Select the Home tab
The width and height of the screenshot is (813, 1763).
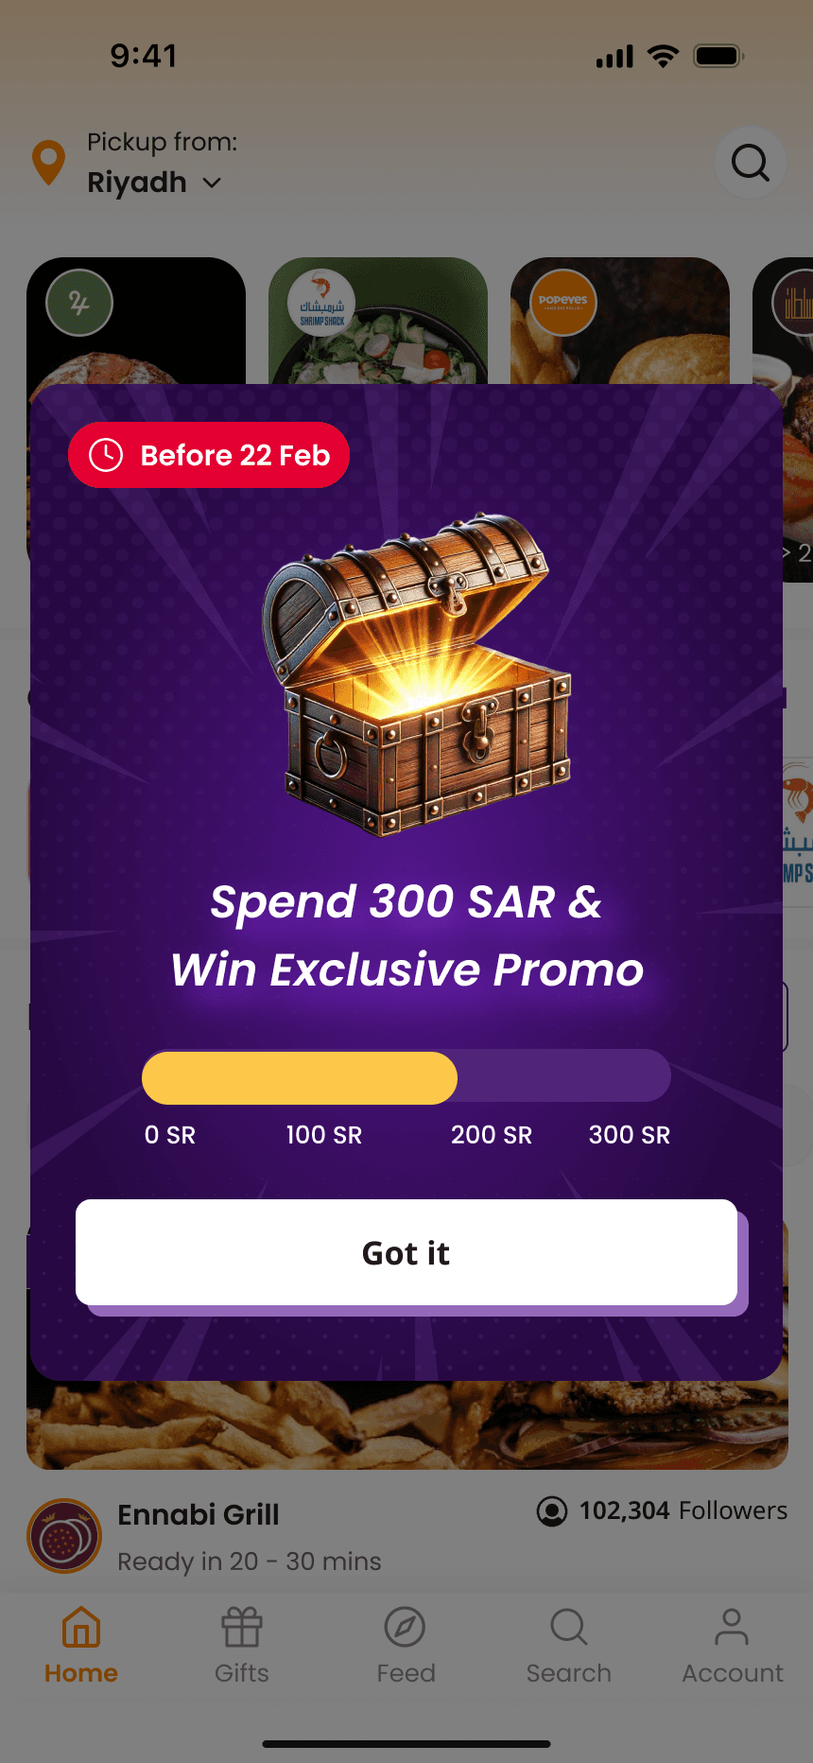pos(81,1646)
